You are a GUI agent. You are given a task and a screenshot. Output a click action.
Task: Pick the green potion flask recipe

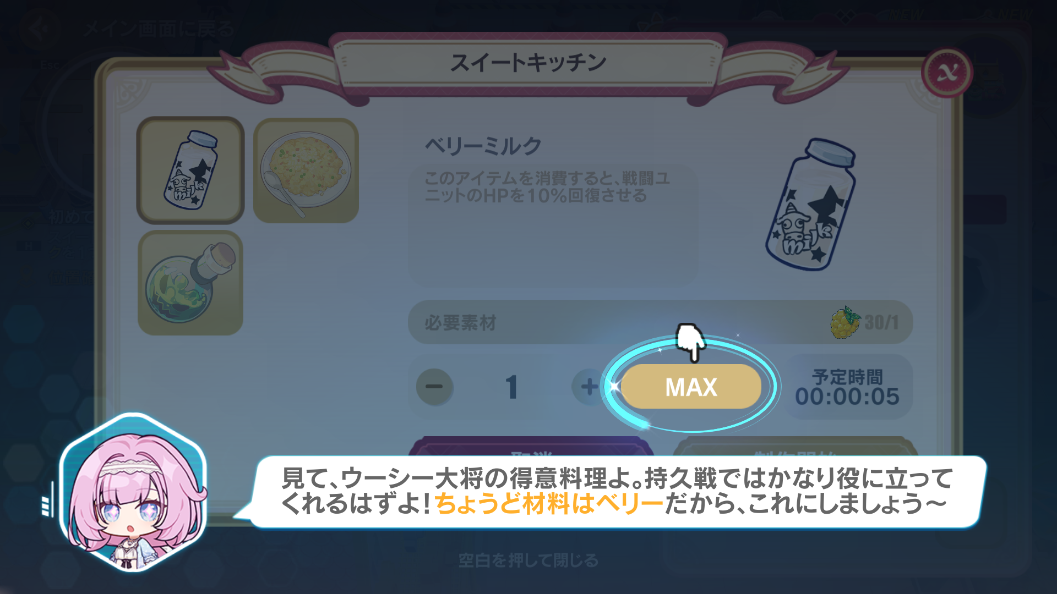(x=190, y=283)
